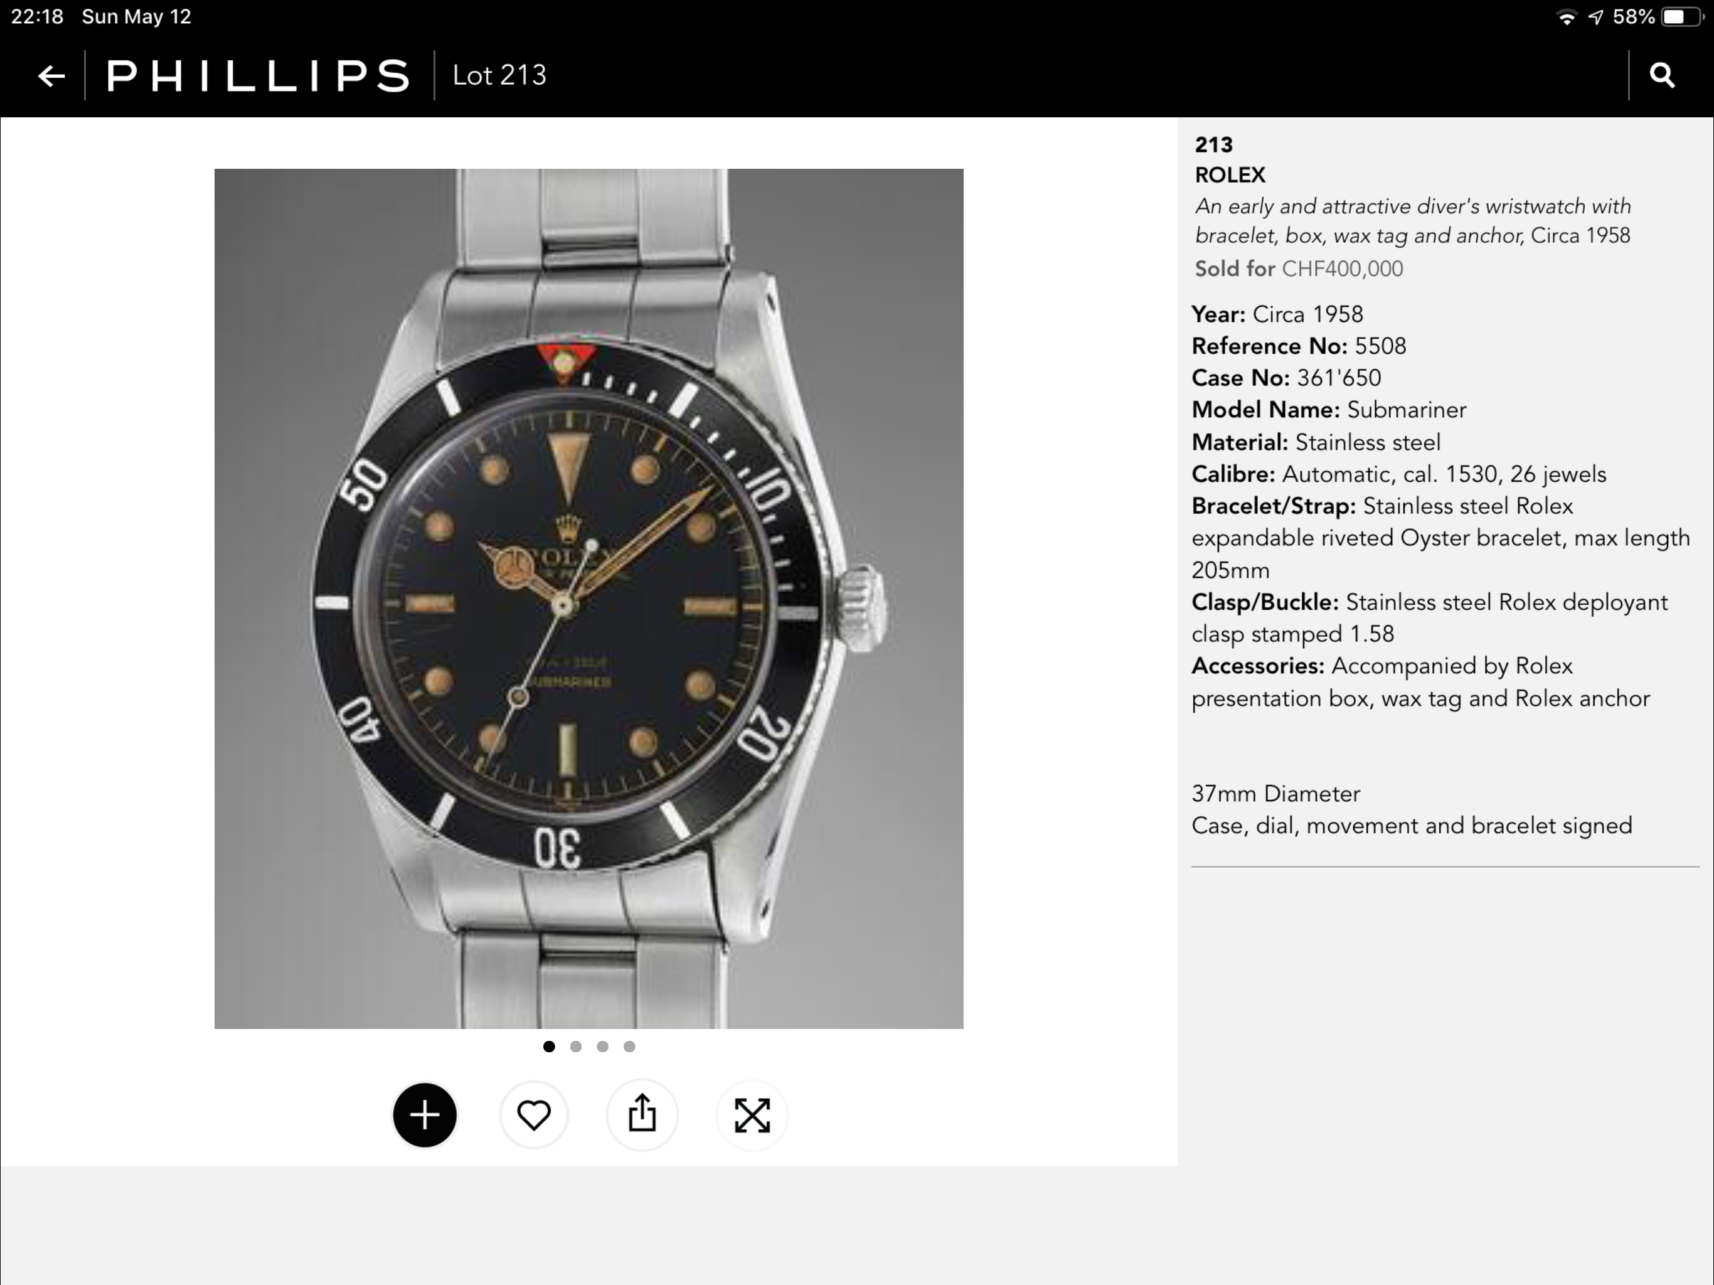1714x1285 pixels.
Task: Tap the location arrow status icon
Action: pos(1595,17)
